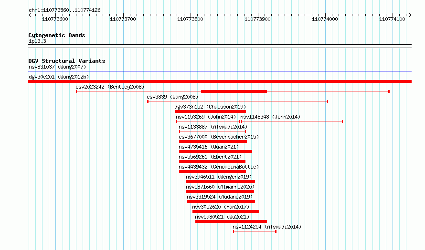The image size is (425, 250).
Task: Click the nsv831037 (Wong2007) variant label
Action: (57, 67)
